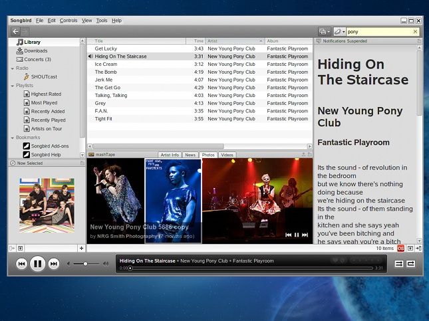Viewport: 429px width, 321px height.
Task: Collapse the Bookmarks section in sidebar
Action: (x=13, y=138)
